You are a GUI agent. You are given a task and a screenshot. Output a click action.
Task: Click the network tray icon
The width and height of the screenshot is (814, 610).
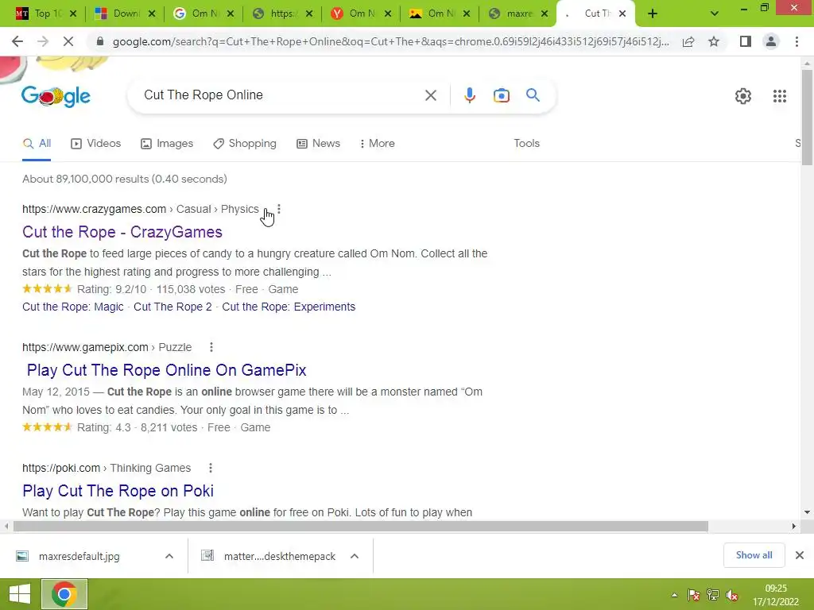tap(713, 595)
